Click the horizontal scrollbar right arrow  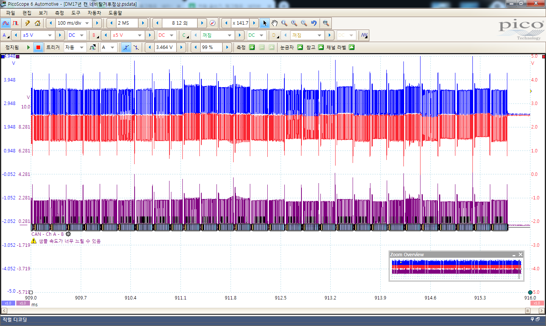coord(542,311)
